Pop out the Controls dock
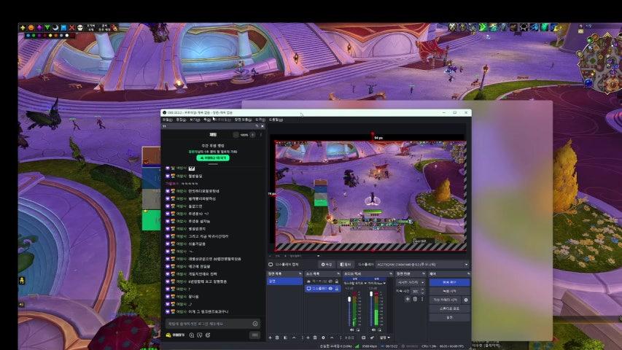Viewport: 622px width, 350px height. tap(468, 274)
